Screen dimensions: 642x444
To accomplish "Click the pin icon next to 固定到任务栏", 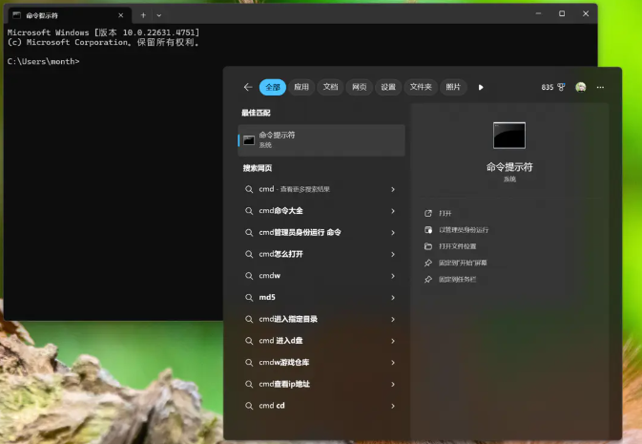I will coord(428,279).
